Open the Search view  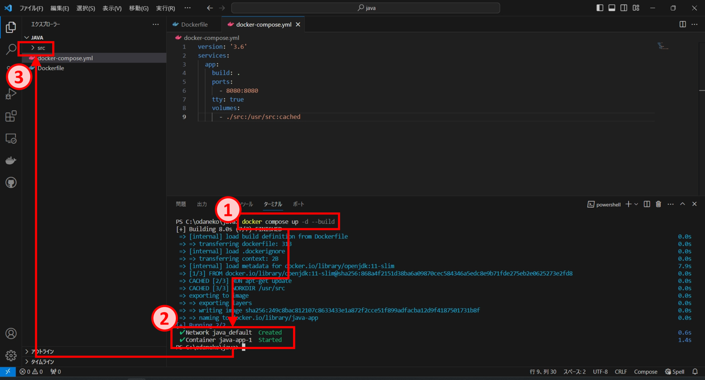pos(11,49)
